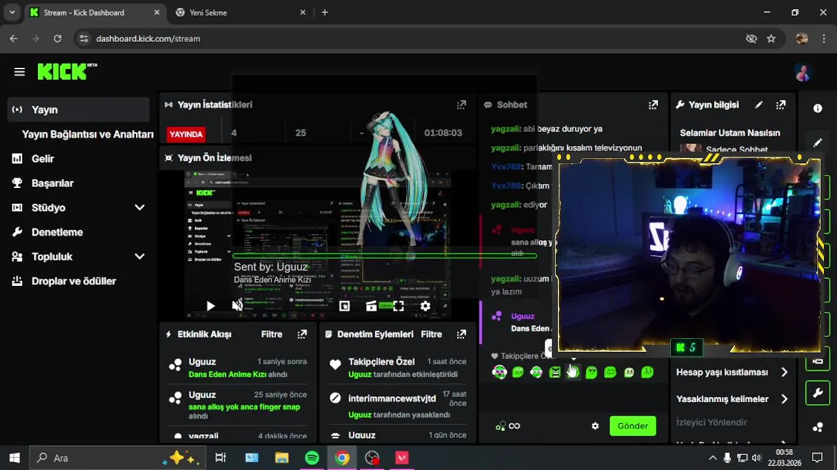
Task: Play the stream preview
Action: (x=211, y=305)
